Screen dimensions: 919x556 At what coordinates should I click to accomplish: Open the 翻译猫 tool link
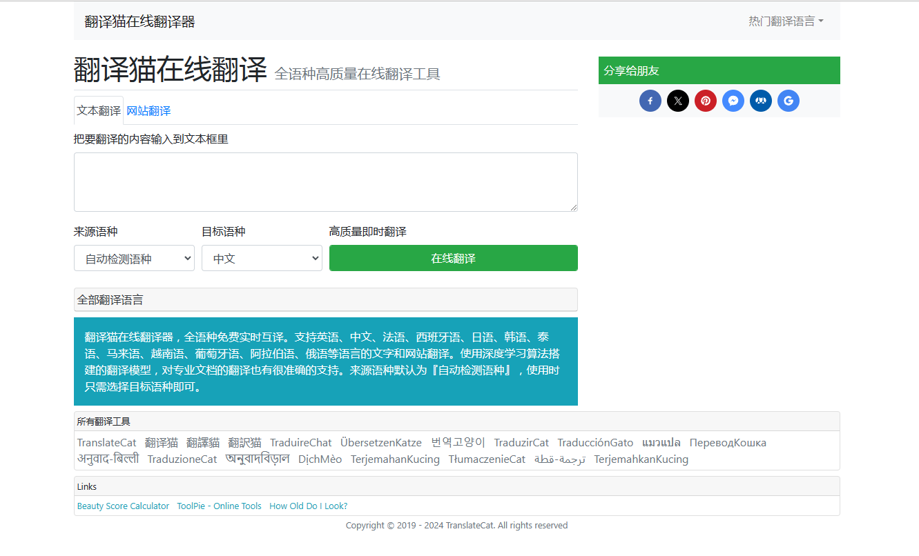162,442
